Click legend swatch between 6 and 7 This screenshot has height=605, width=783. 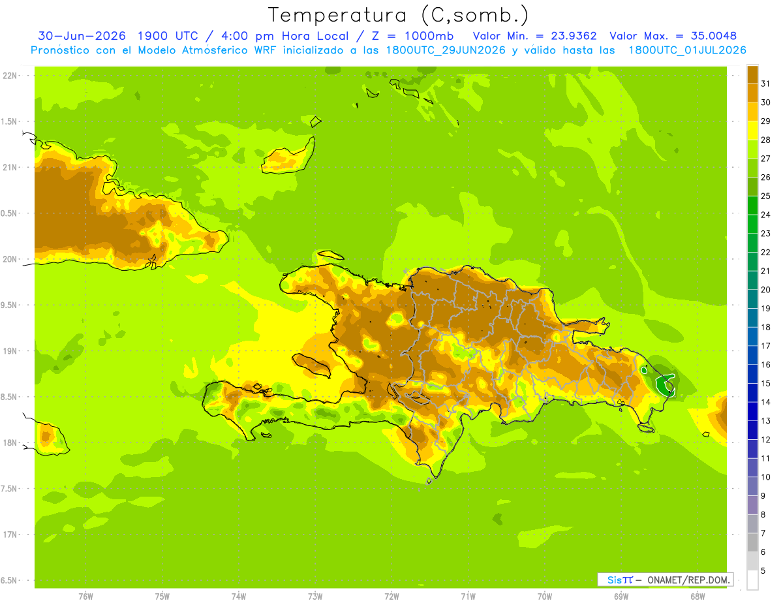(752, 542)
